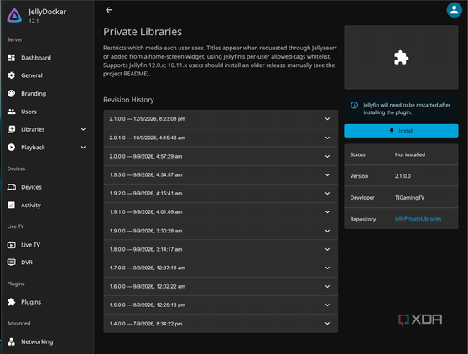Click the DVR icon
Image resolution: width=468 pixels, height=354 pixels.
12,263
